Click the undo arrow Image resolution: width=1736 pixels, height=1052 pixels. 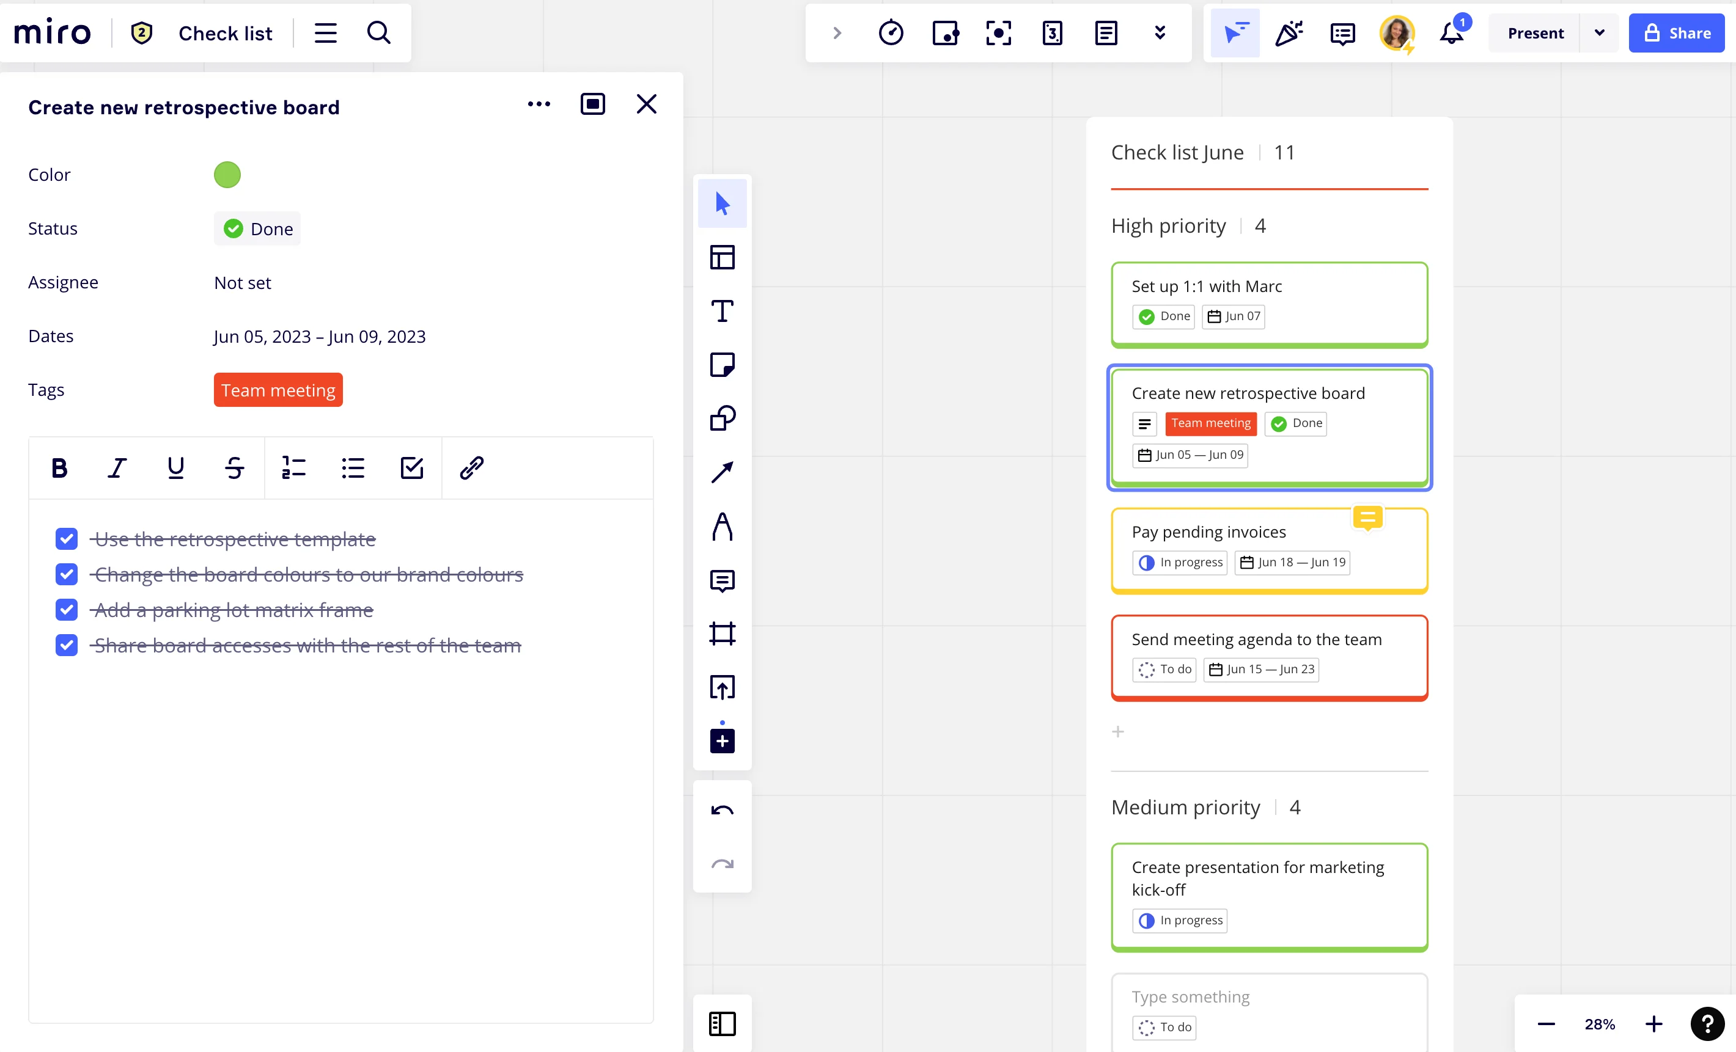(722, 810)
